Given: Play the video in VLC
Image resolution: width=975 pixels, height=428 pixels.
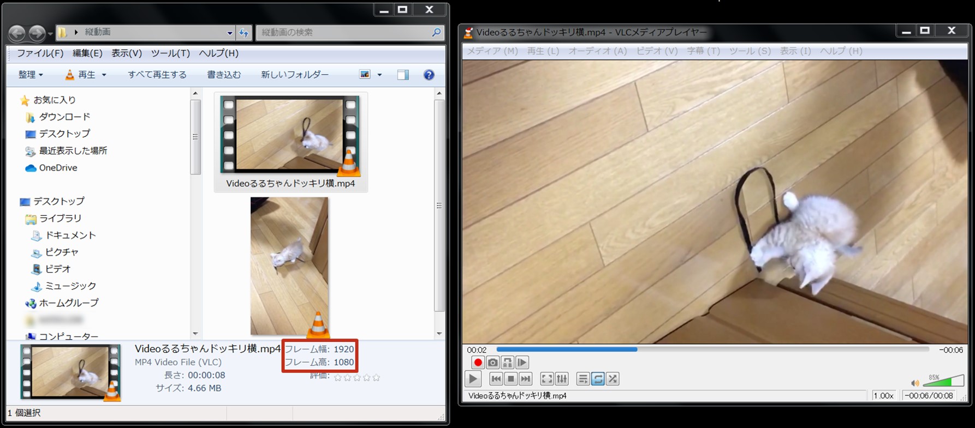Looking at the screenshot, I should coord(473,378).
